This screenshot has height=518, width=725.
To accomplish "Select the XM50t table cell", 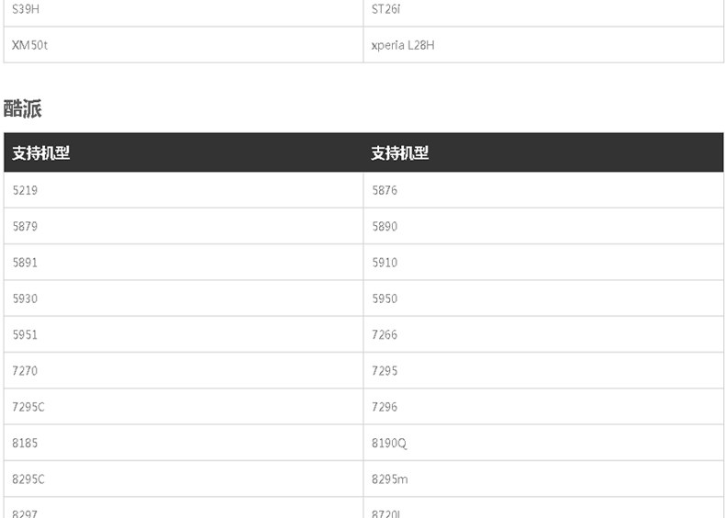I will 29,45.
